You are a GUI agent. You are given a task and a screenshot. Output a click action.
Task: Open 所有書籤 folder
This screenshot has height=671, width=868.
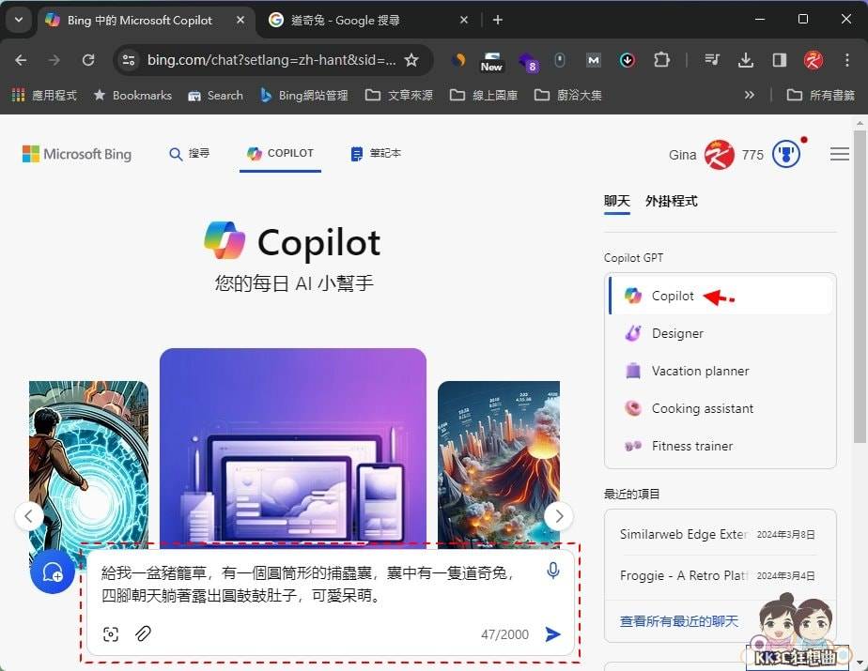821,95
